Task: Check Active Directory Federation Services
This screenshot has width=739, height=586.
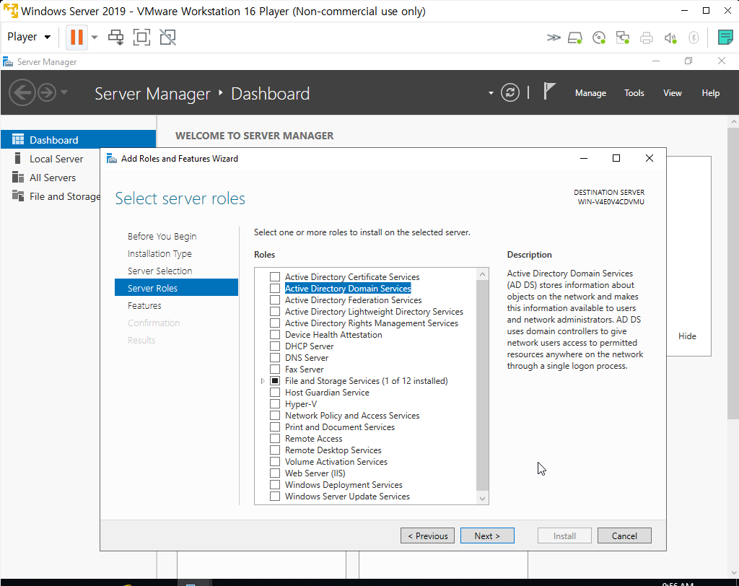Action: point(275,299)
